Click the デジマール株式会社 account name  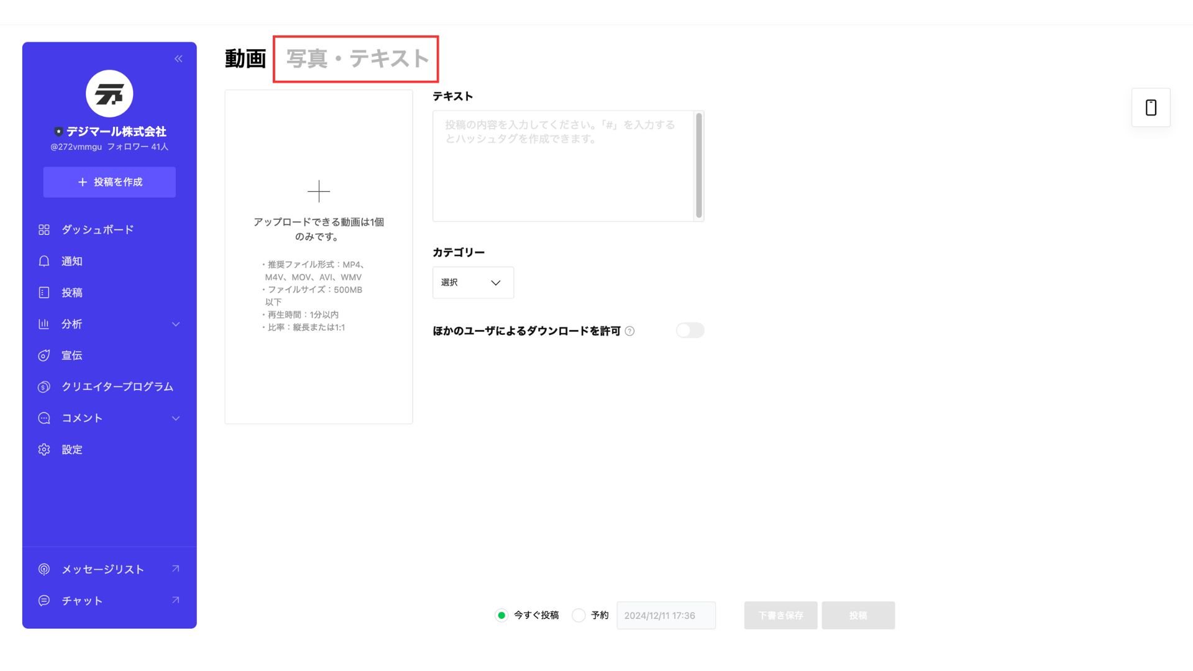[x=116, y=132]
